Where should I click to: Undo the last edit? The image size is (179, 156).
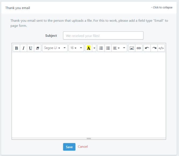(147, 48)
